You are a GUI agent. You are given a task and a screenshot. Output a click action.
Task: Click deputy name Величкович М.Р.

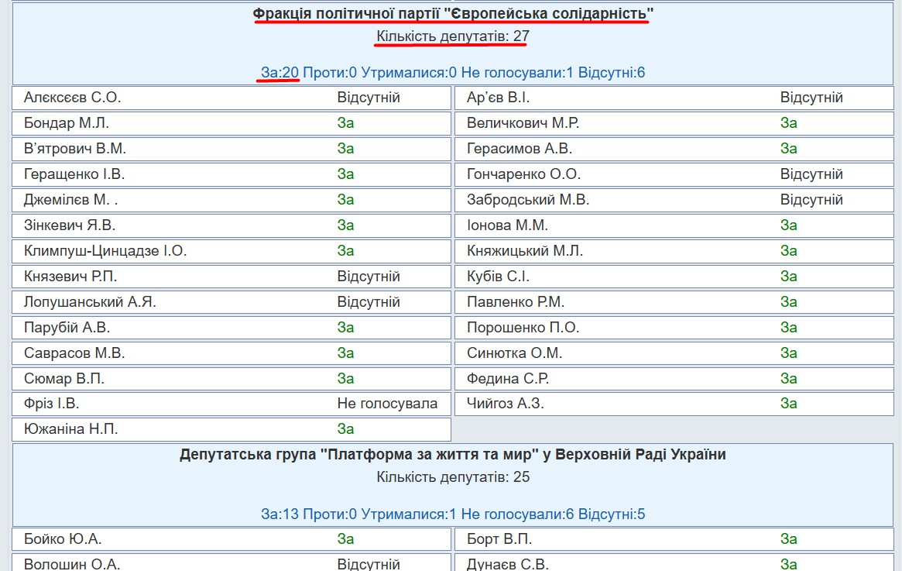click(x=523, y=122)
